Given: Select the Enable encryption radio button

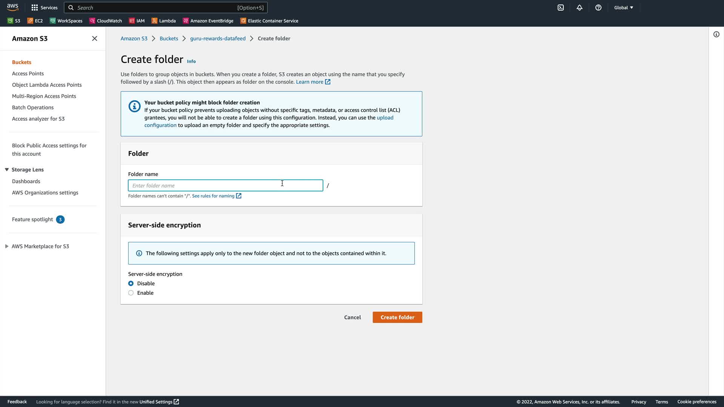Looking at the screenshot, I should [x=131, y=293].
